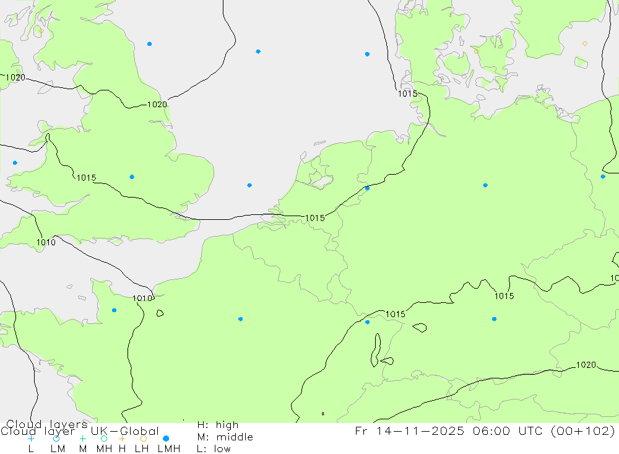
Task: Click the UK-Global model title text
Action: 124,431
